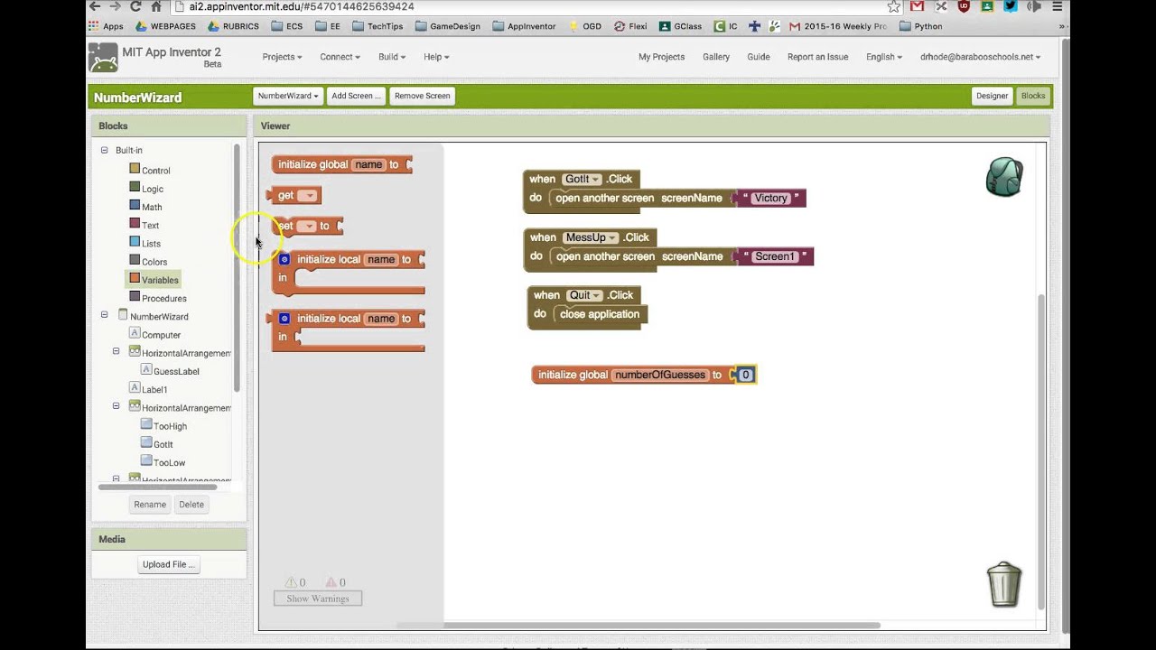The width and height of the screenshot is (1156, 650).
Task: Open the Text blocks drawer
Action: click(x=144, y=225)
